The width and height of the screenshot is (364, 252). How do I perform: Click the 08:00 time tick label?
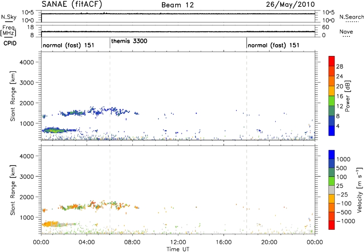pos(132,242)
